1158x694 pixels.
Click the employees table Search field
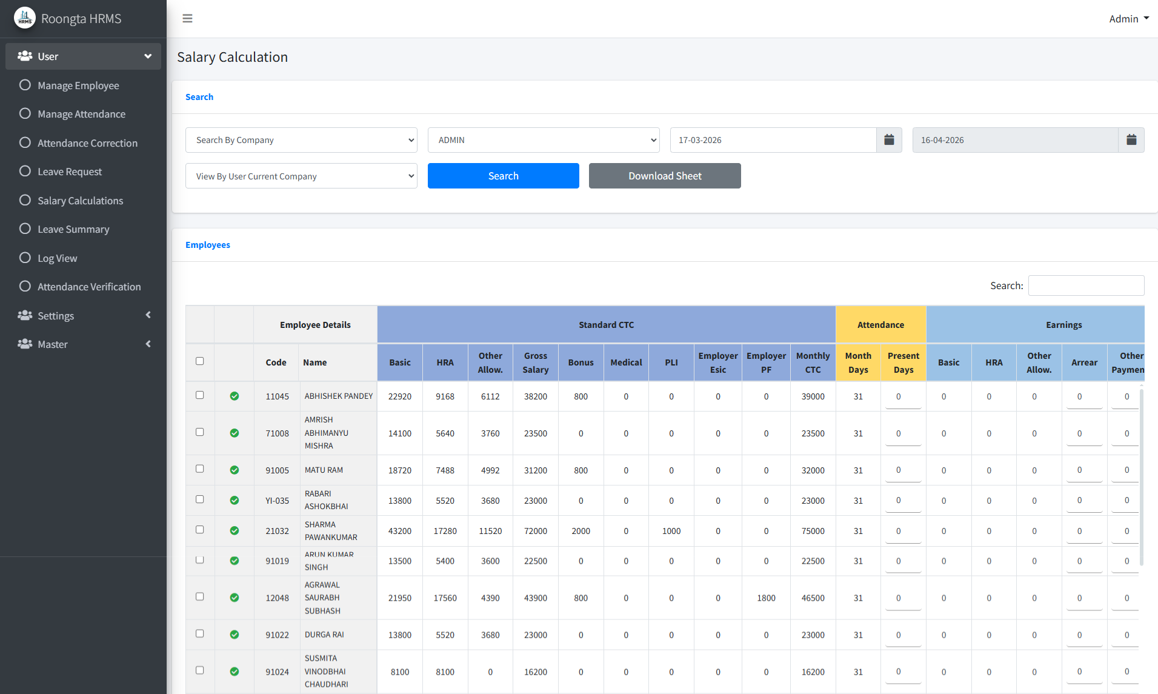[1086, 285]
